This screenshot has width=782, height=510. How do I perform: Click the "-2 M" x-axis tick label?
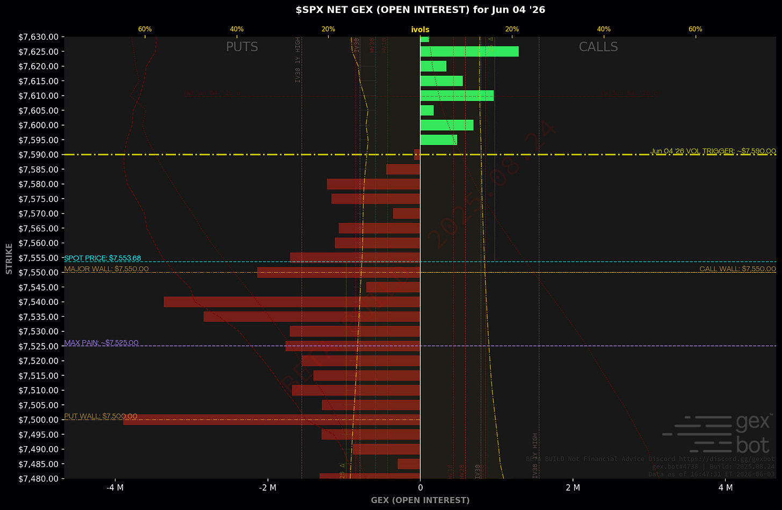click(x=267, y=487)
